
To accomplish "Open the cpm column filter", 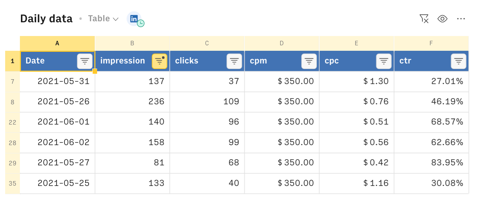I will (309, 61).
